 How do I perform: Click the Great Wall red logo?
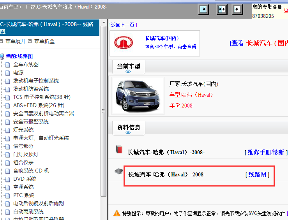124,42
